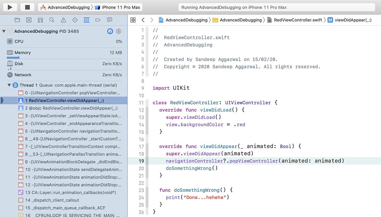Screen dimensions: 381x217
Task: Pause the Thread 1 execution indicator
Action: (x=15, y=85)
